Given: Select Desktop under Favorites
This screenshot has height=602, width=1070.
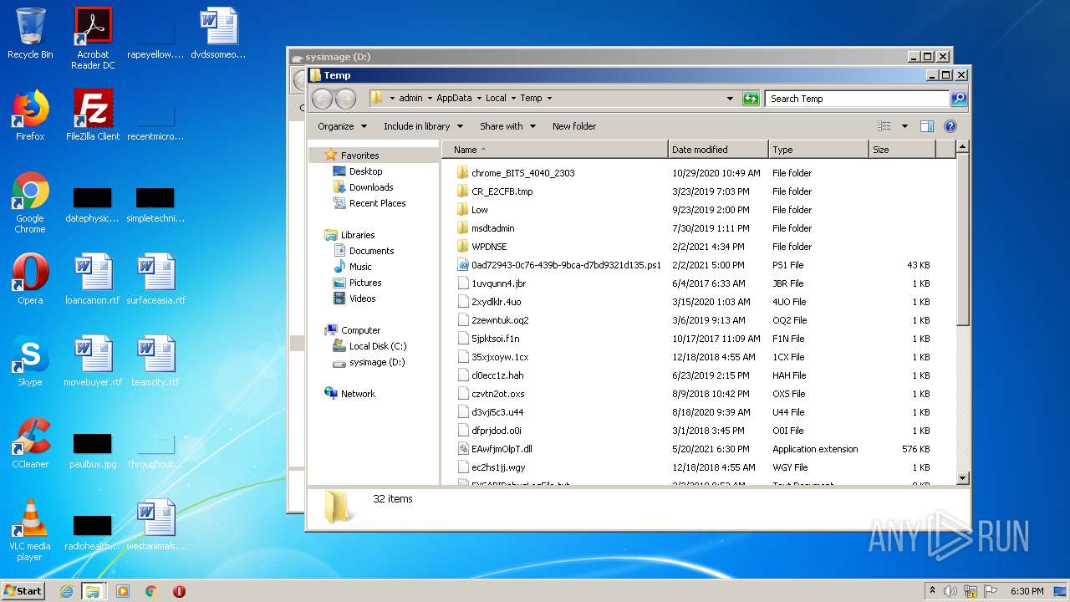Looking at the screenshot, I should click(365, 171).
